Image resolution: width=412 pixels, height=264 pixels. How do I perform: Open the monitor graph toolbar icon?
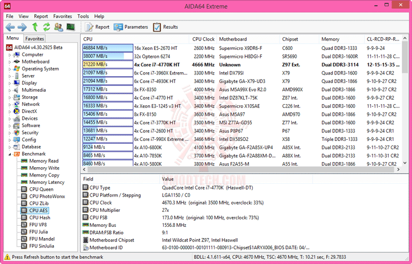[x=71, y=27]
